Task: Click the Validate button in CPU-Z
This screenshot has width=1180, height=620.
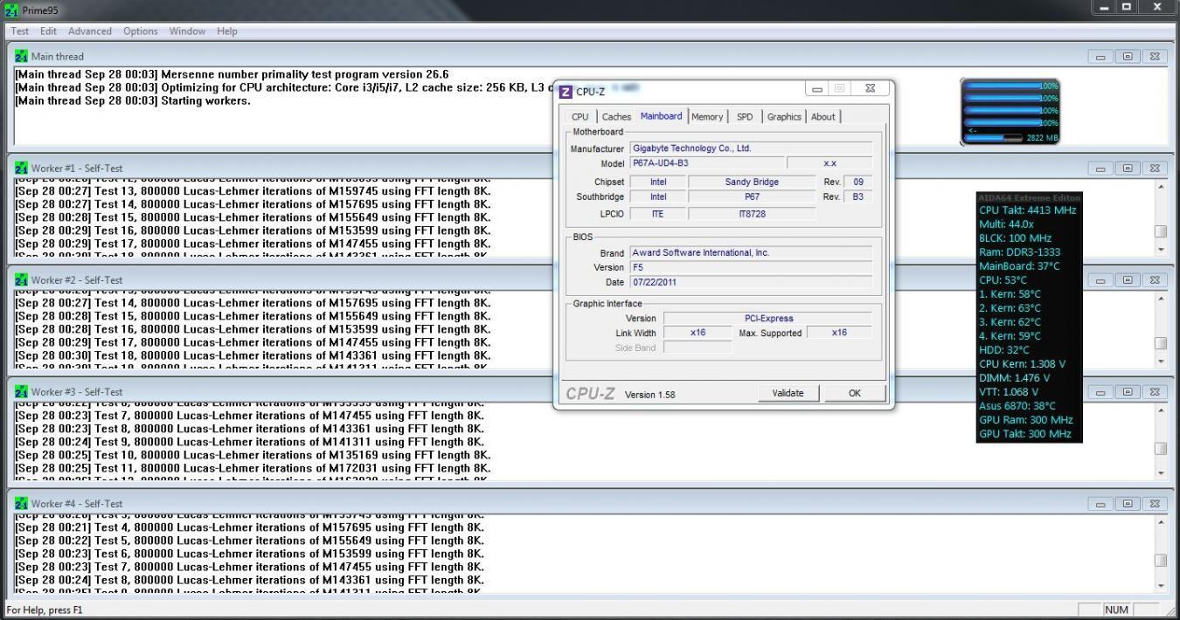Action: 788,393
